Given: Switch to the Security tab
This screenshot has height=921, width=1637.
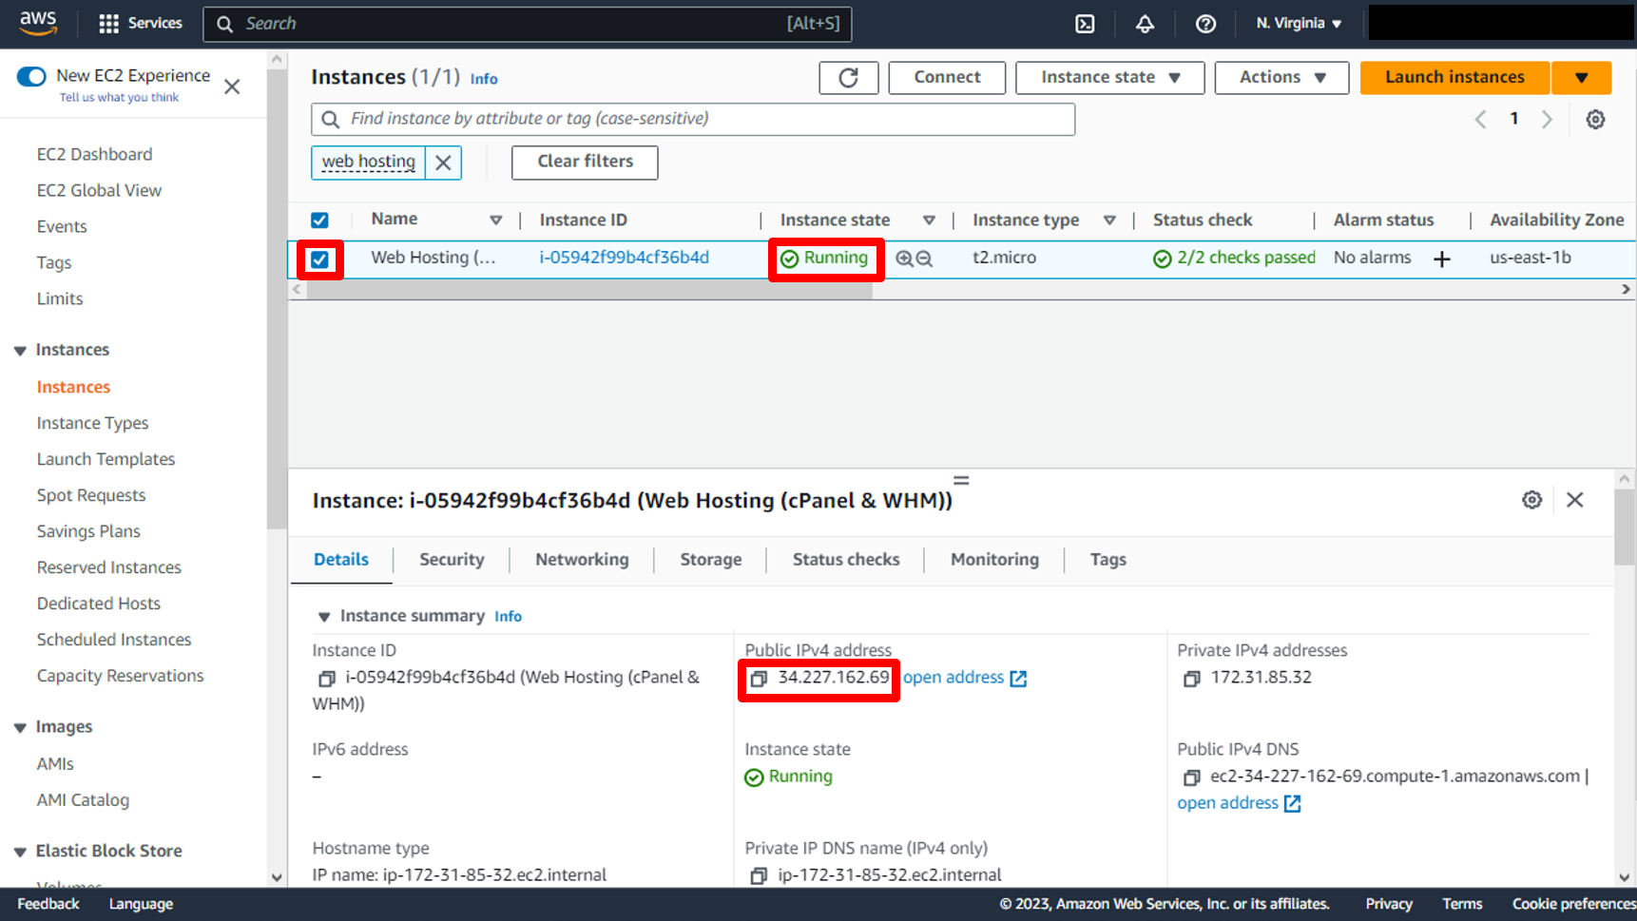Looking at the screenshot, I should click(452, 560).
